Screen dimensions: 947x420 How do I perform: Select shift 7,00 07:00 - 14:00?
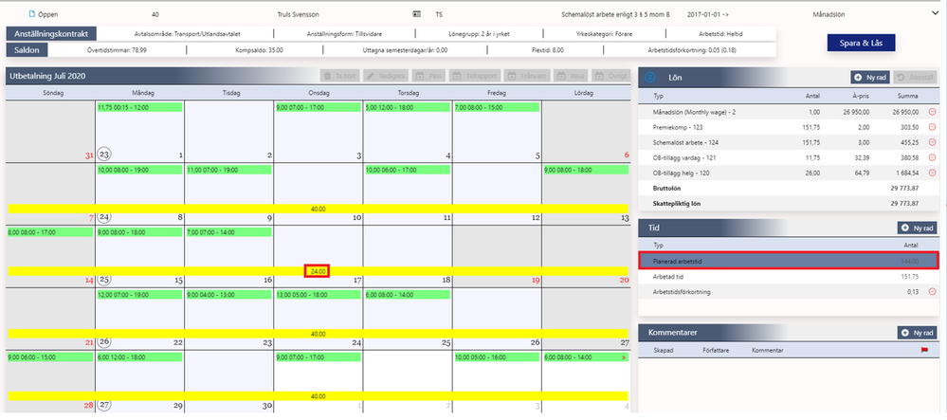tap(228, 232)
